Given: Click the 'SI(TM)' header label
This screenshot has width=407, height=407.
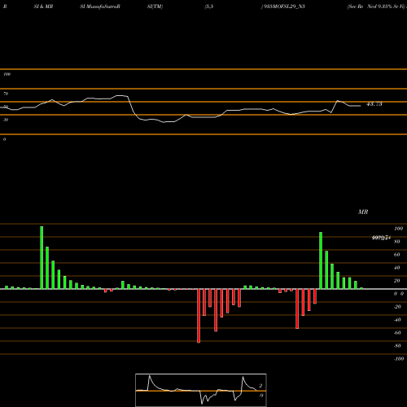Looking at the screenshot, I should pos(155,7).
